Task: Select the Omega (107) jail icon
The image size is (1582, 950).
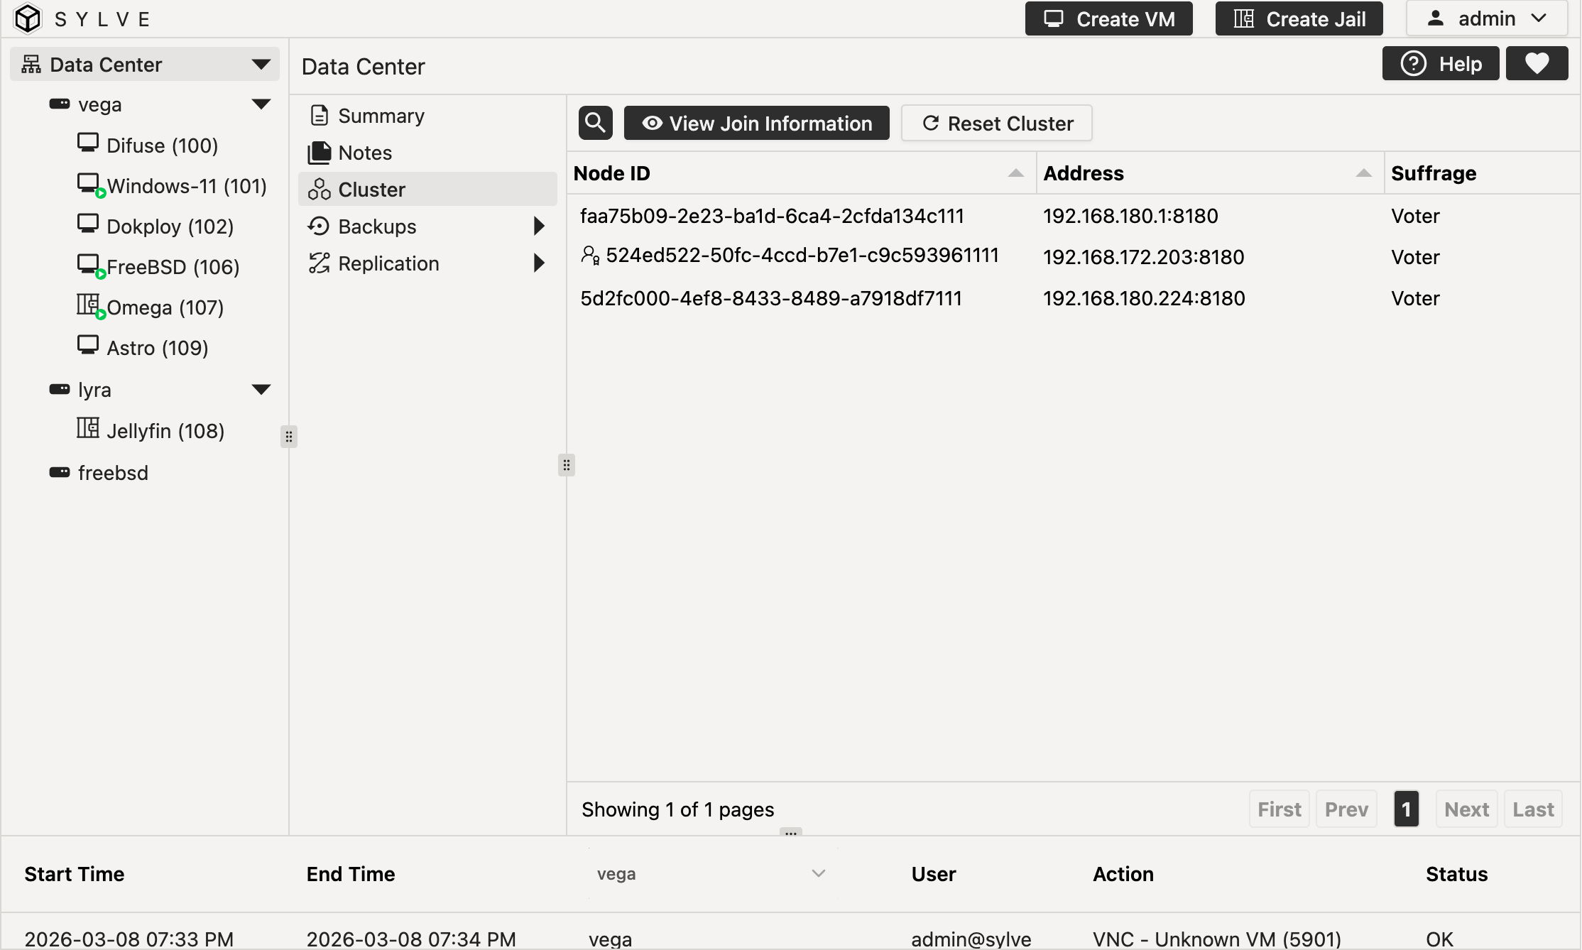Action: tap(89, 305)
